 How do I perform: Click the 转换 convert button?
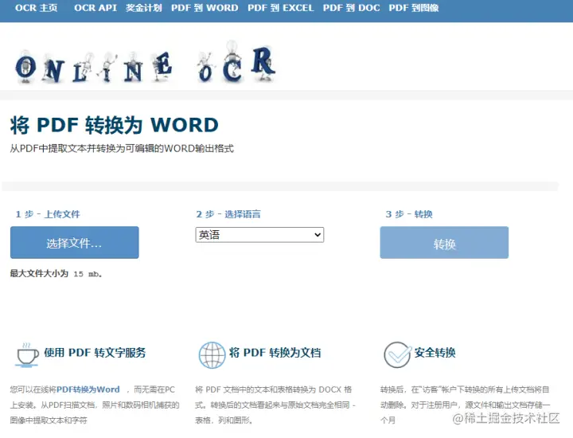444,242
